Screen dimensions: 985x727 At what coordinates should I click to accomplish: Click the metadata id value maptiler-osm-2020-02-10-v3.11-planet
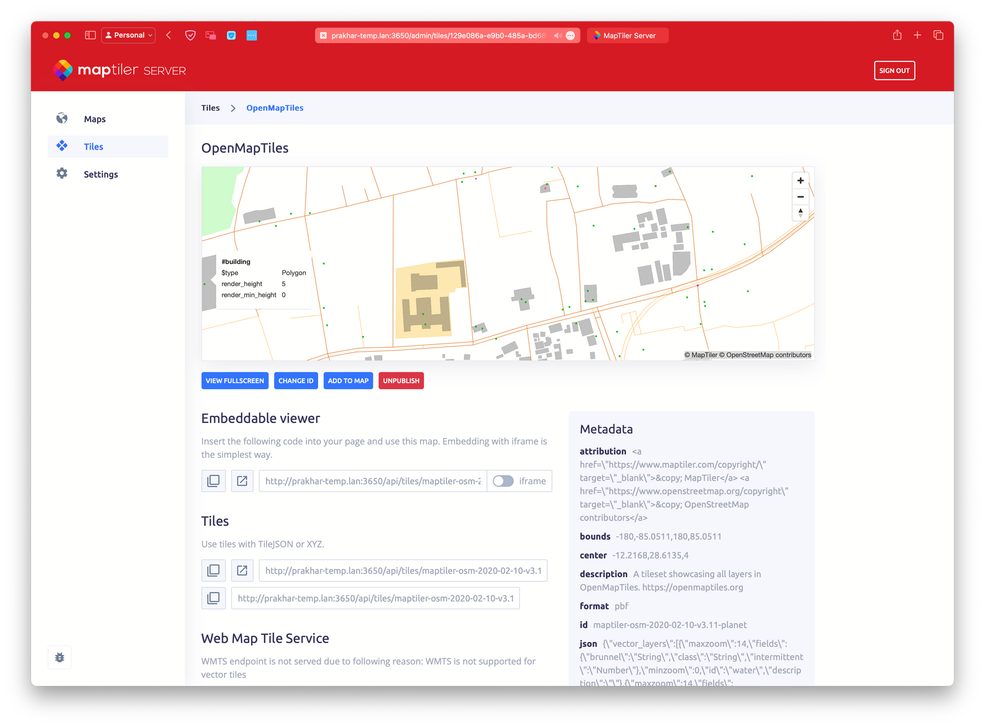[670, 625]
